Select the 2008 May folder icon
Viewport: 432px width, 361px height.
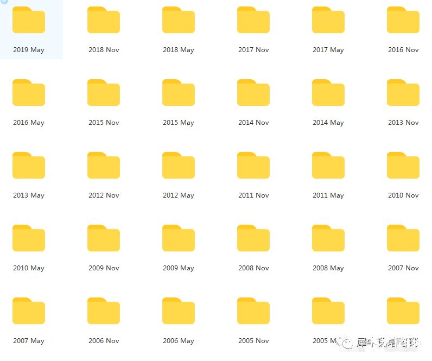click(x=328, y=238)
